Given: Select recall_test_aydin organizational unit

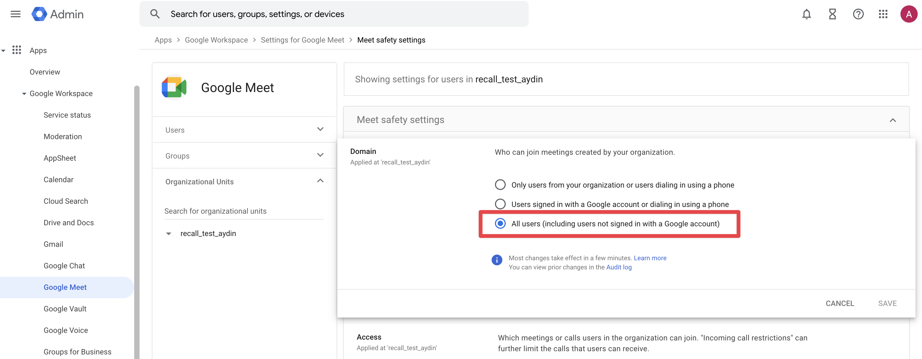Looking at the screenshot, I should [208, 234].
